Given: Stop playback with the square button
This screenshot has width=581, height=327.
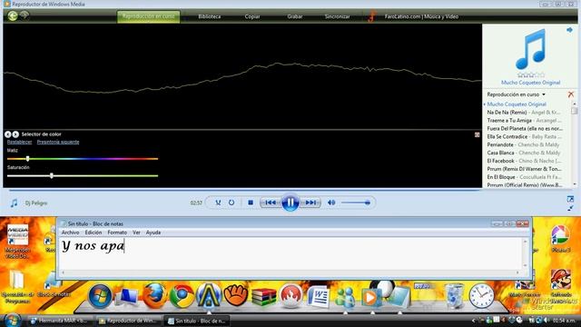Looking at the screenshot, I should (251, 203).
